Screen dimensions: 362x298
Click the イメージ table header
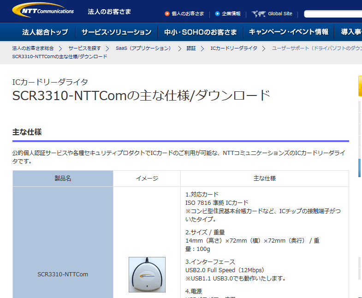tap(147, 179)
